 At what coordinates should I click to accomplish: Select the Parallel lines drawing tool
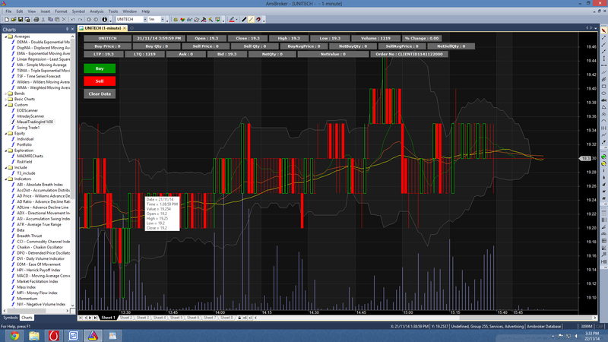pos(603,72)
